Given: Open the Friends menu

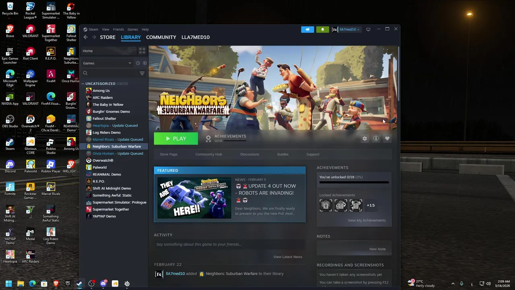Looking at the screenshot, I should click(x=118, y=29).
